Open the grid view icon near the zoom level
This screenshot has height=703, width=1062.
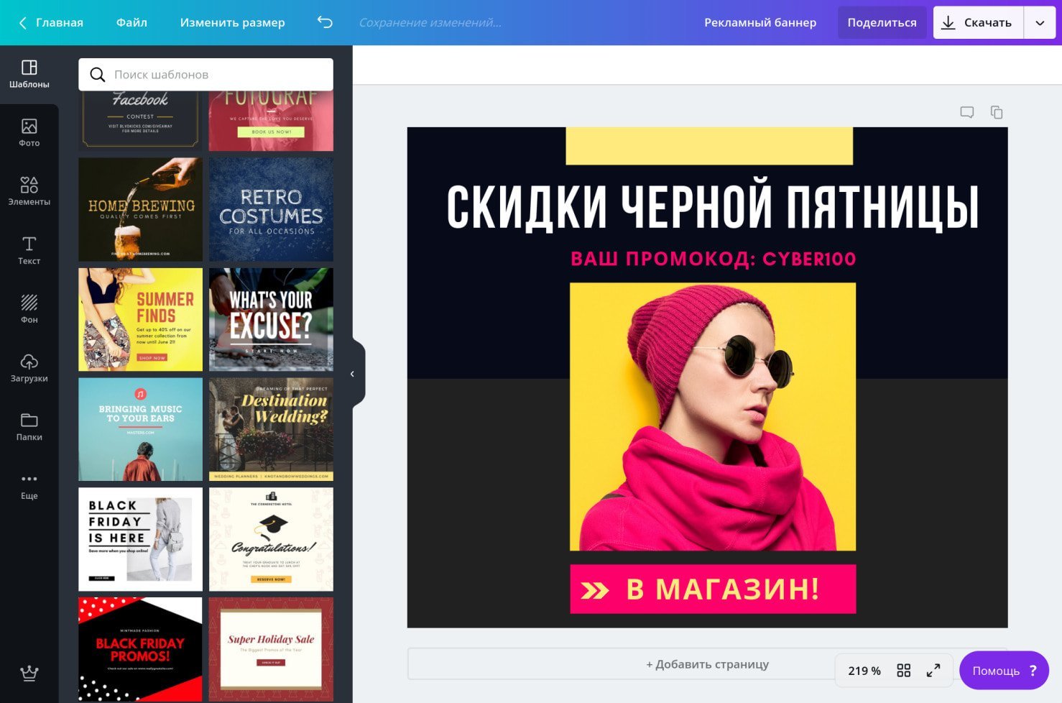(x=904, y=670)
